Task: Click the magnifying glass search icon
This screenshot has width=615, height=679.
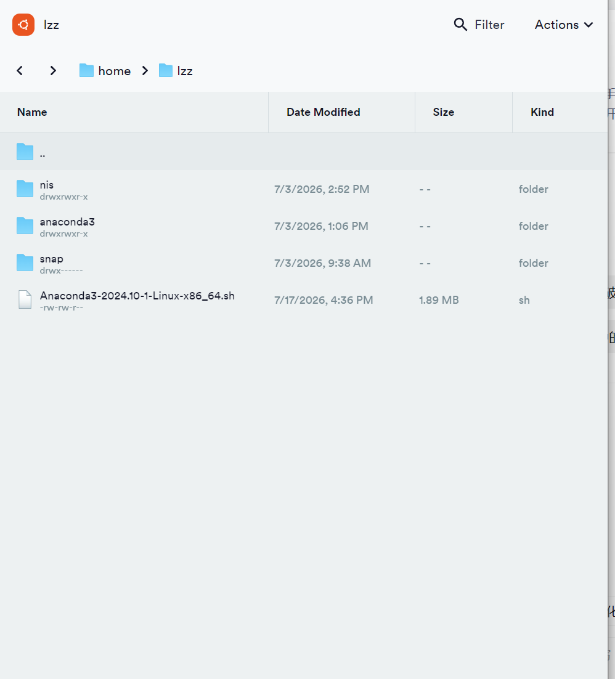Action: 460,25
